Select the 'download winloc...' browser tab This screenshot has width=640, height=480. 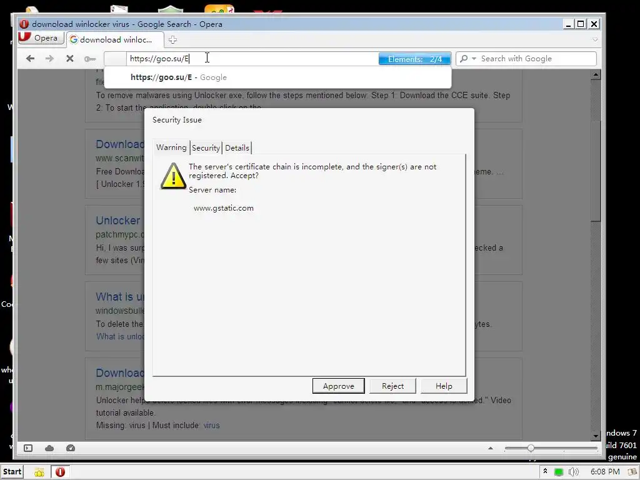pyautogui.click(x=115, y=39)
